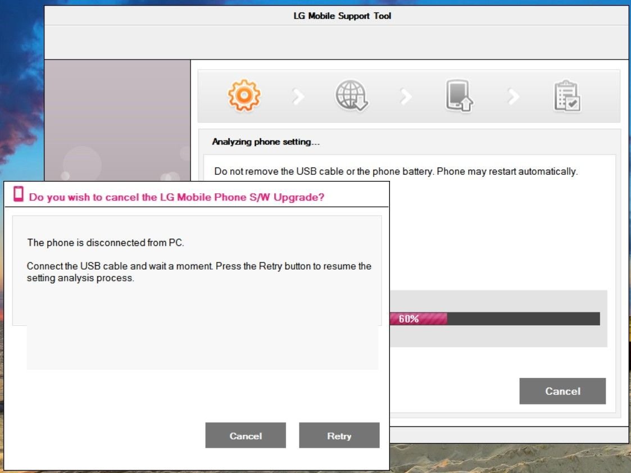Click the dialog title "Do you wish to cancel"
Screen dimensions: 631x473
coord(176,197)
